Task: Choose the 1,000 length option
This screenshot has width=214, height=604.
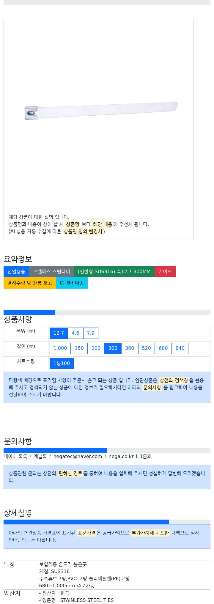Action: [60, 348]
